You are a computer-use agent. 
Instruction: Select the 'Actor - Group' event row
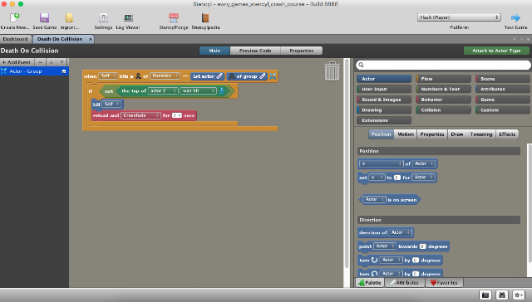[x=34, y=71]
